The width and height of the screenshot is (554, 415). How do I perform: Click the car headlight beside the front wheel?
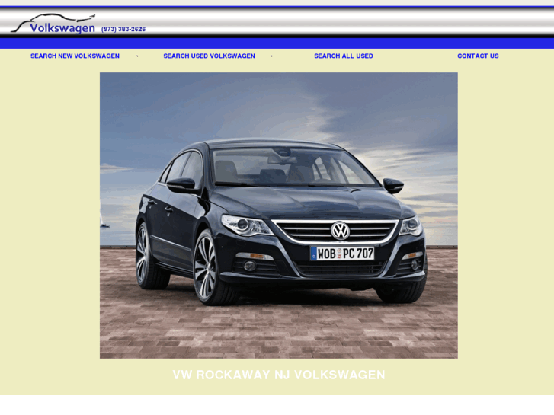coord(247,225)
